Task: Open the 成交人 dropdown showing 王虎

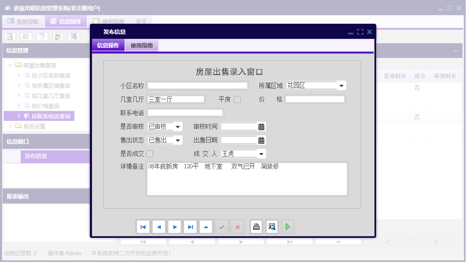Action: 261,153
